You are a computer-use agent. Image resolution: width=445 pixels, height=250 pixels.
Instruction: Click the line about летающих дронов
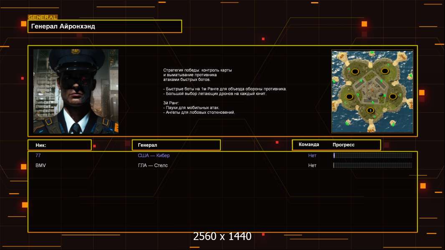click(215, 93)
